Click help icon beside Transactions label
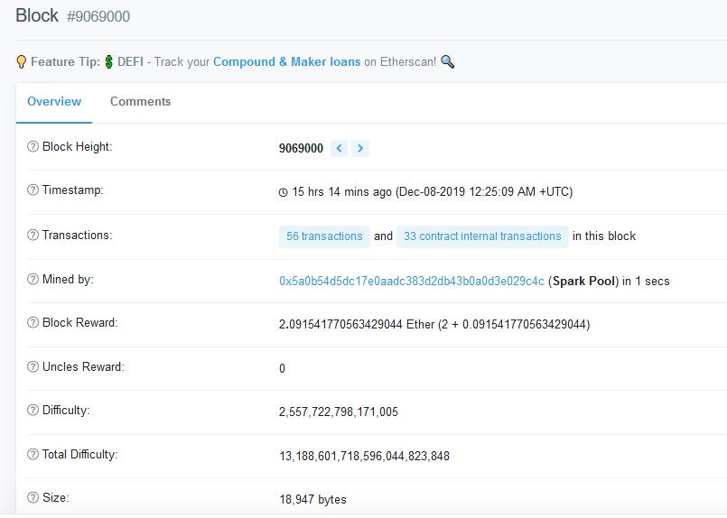727x518 pixels. [33, 236]
